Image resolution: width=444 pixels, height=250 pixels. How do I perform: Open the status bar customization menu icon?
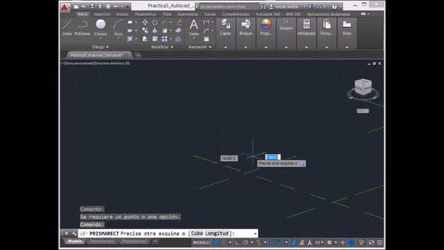[x=379, y=242]
